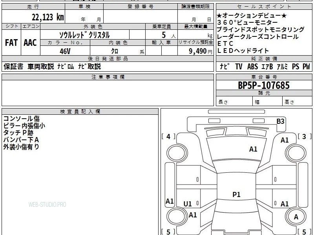Select the air conditioner value "AAC"
Image resolution: width=314 pixels, height=235 pixels.
pyautogui.click(x=30, y=43)
